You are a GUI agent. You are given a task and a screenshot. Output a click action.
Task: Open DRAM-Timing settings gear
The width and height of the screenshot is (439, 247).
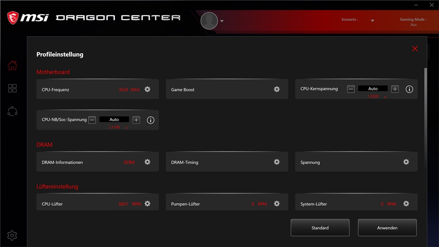[277, 162]
